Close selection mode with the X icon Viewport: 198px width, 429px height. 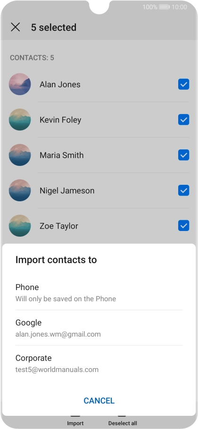click(x=15, y=27)
